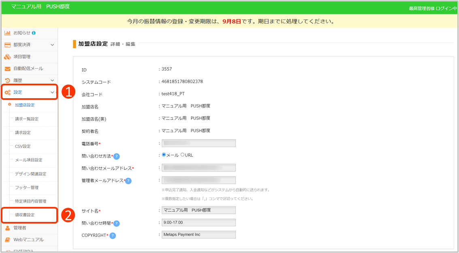
Task: Open CSV設定 submenu item
Action: (x=23, y=146)
